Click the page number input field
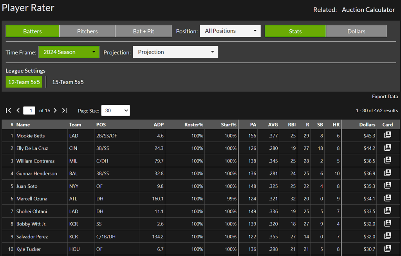 29,110
